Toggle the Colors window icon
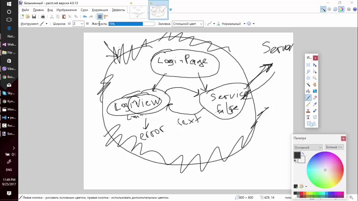 click(x=341, y=9)
